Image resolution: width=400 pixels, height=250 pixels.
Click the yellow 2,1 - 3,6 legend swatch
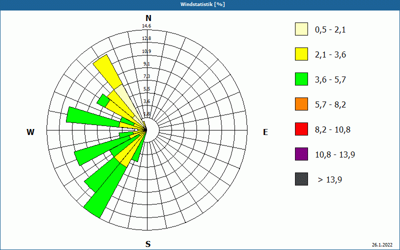coord(301,54)
